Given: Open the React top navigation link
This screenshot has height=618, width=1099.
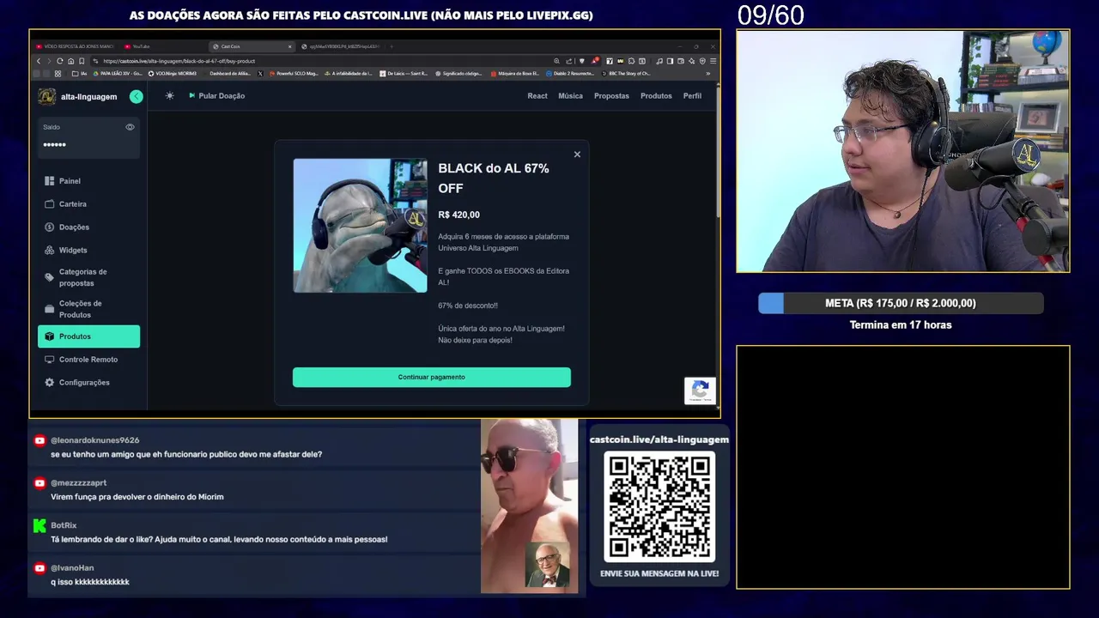Looking at the screenshot, I should point(537,96).
